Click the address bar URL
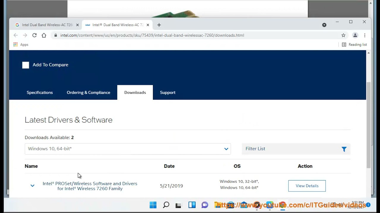Screen dimensions: 380x213 pos(152,35)
